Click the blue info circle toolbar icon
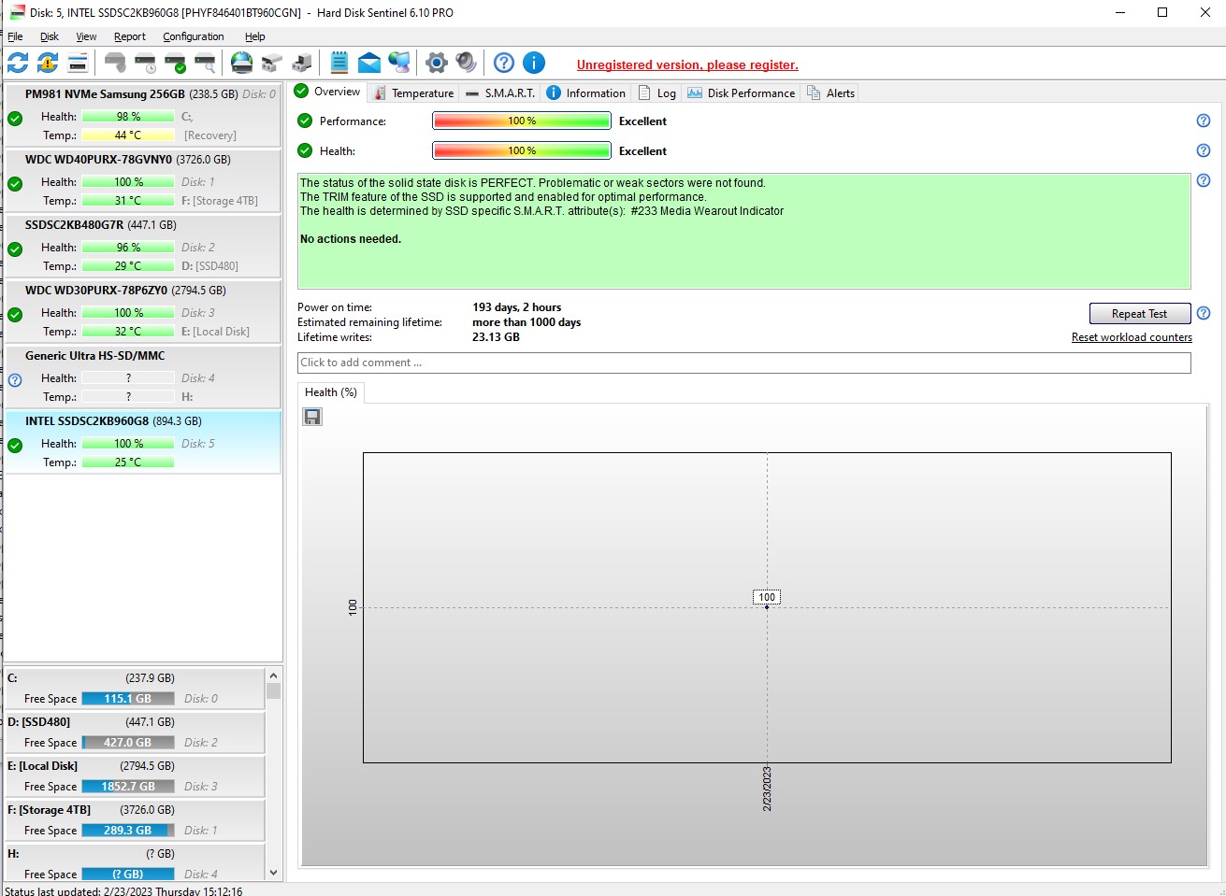This screenshot has width=1226, height=896. tap(533, 63)
